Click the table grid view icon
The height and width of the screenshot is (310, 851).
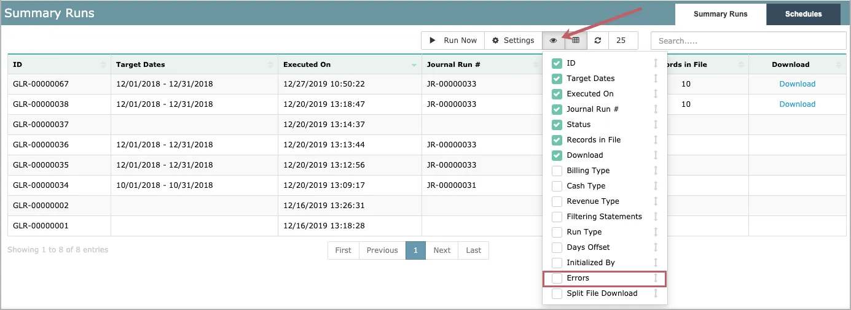point(576,41)
